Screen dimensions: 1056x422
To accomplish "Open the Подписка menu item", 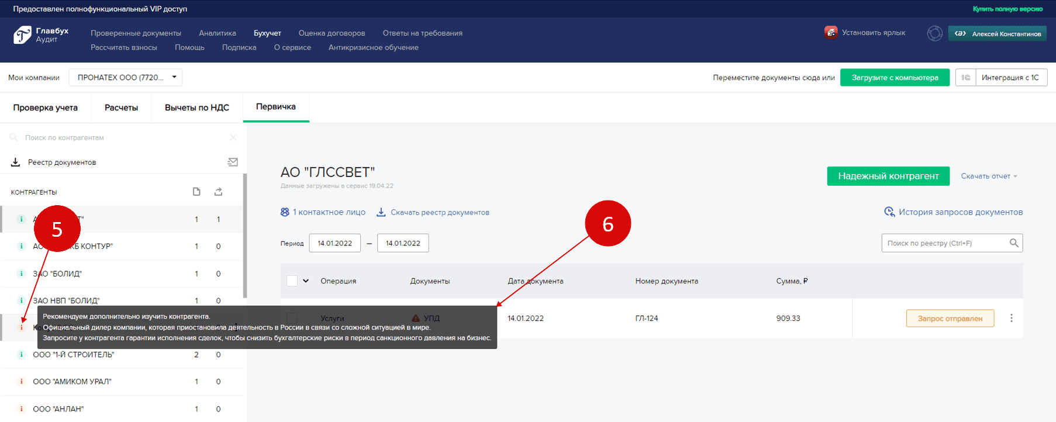I will [239, 47].
